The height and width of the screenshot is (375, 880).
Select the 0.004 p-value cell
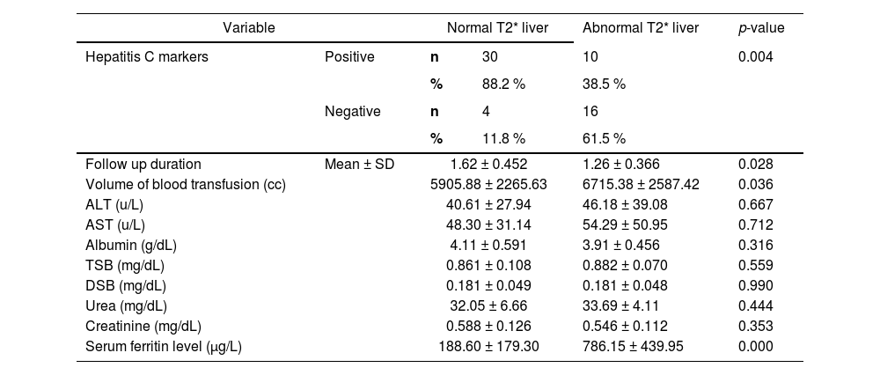(x=756, y=57)
